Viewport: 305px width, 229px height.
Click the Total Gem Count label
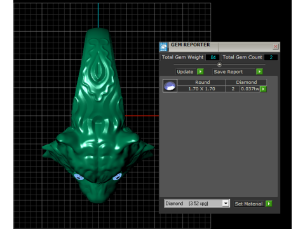point(242,57)
